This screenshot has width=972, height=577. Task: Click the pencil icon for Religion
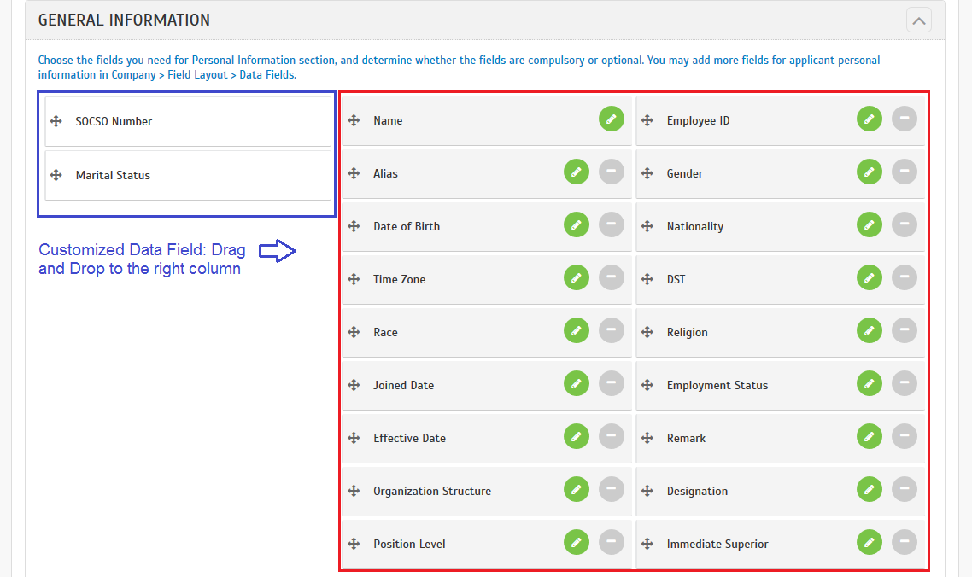[x=869, y=330]
